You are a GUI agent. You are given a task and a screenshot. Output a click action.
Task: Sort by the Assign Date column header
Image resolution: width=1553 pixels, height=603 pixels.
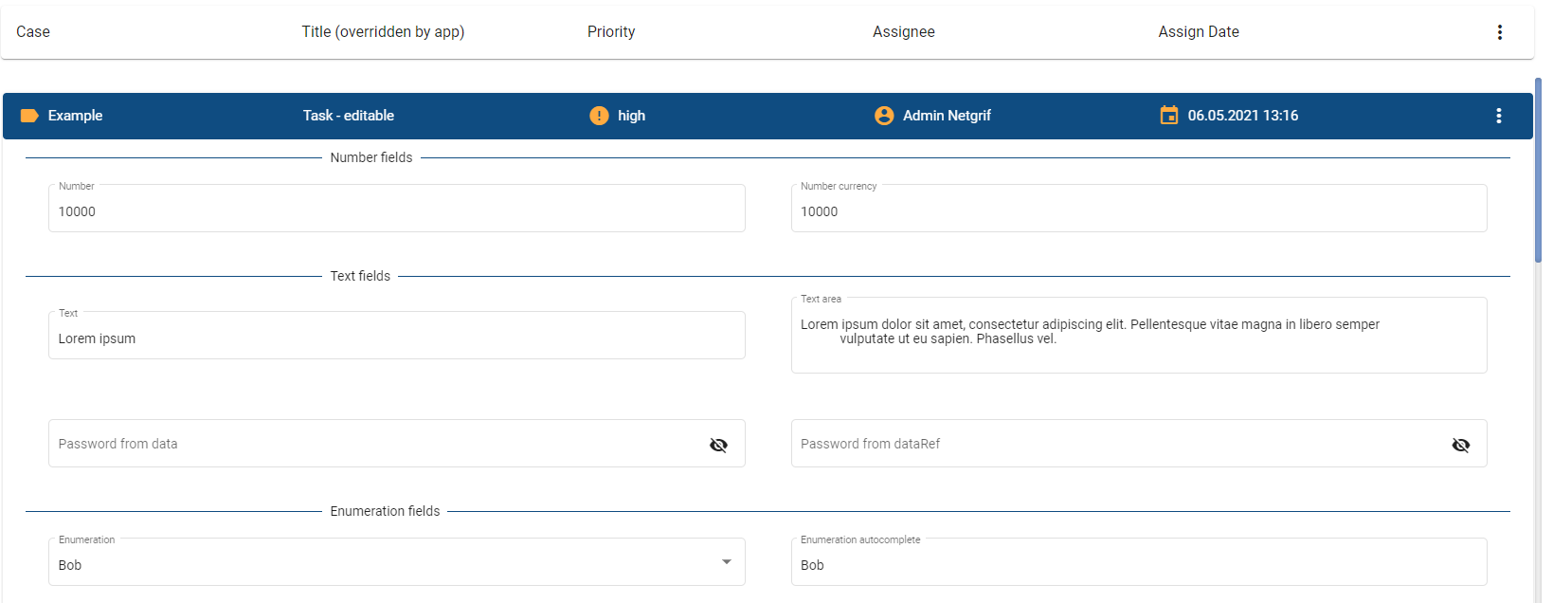click(x=1198, y=32)
